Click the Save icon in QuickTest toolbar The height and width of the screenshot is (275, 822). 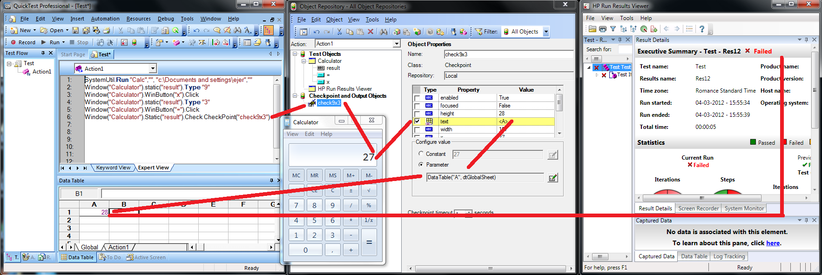[x=76, y=30]
